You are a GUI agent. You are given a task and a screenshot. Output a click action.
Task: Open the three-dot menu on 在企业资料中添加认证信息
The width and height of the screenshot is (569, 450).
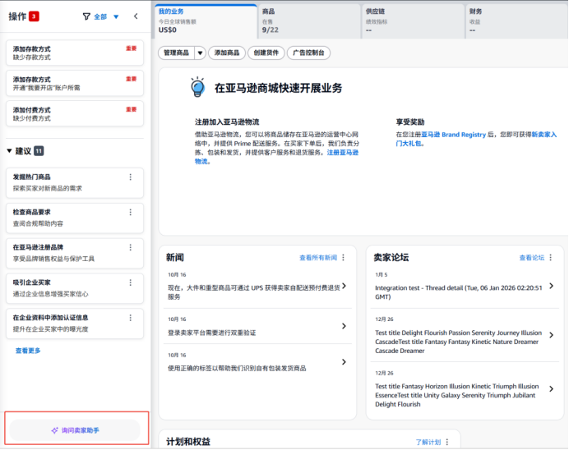click(x=131, y=318)
